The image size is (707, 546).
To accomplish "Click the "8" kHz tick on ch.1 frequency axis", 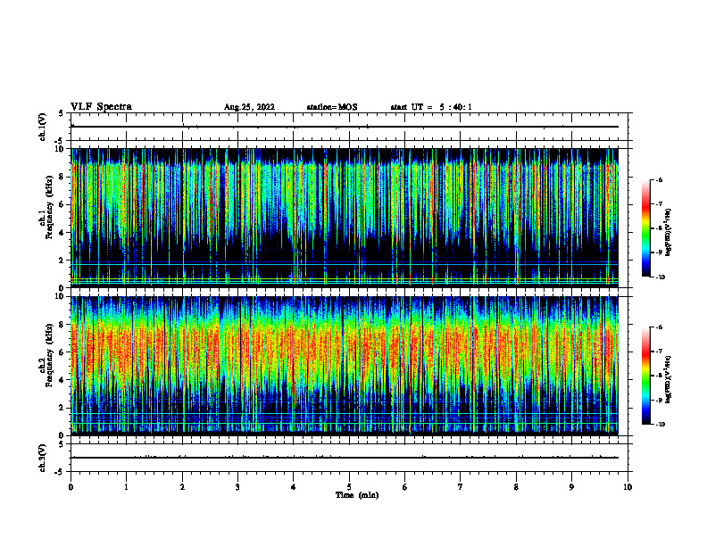I will 63,177.
